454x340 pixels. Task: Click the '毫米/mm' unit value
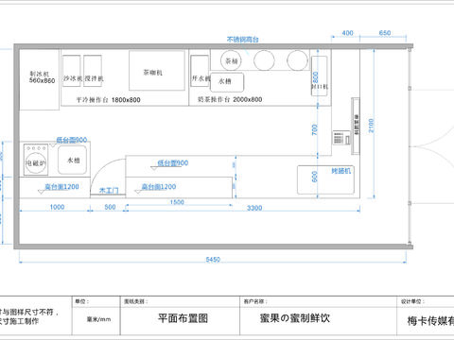coord(98,319)
